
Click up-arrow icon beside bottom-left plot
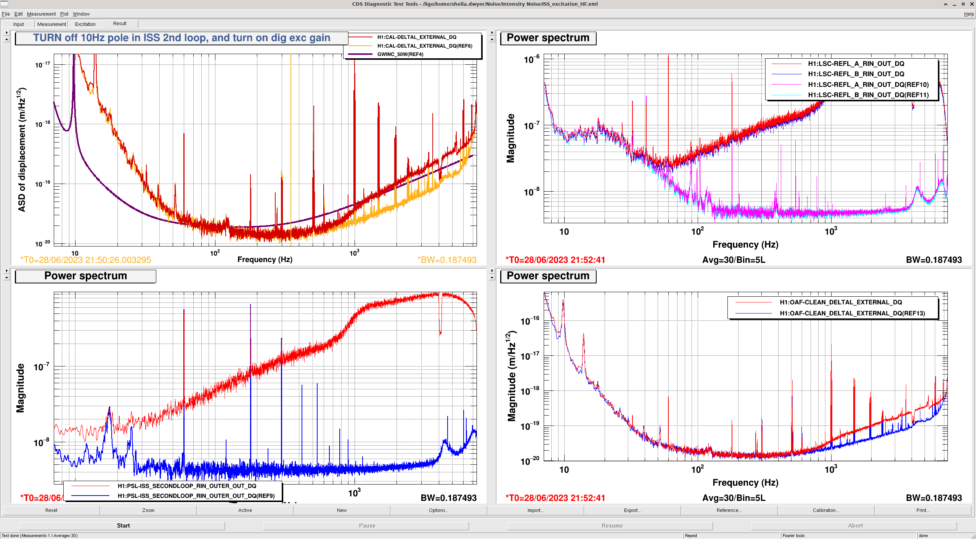click(x=6, y=278)
